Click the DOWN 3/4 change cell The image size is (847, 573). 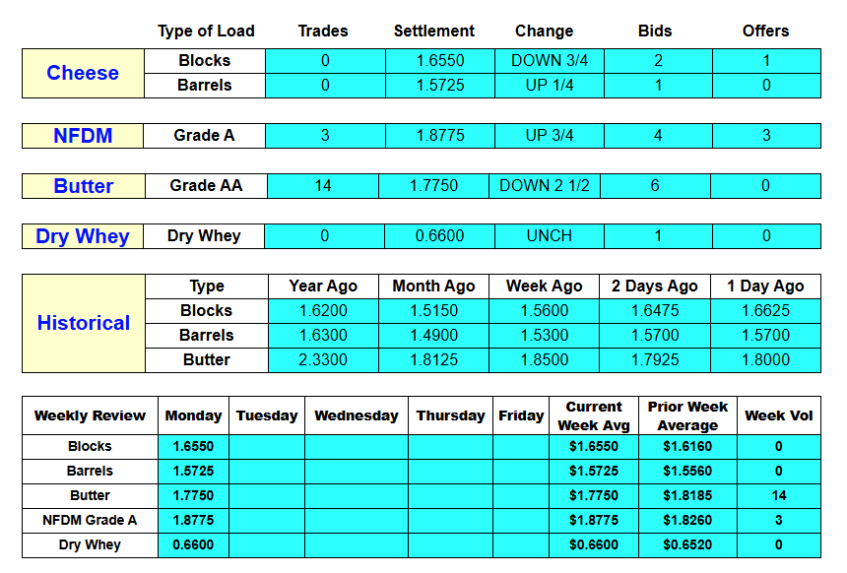pos(550,60)
